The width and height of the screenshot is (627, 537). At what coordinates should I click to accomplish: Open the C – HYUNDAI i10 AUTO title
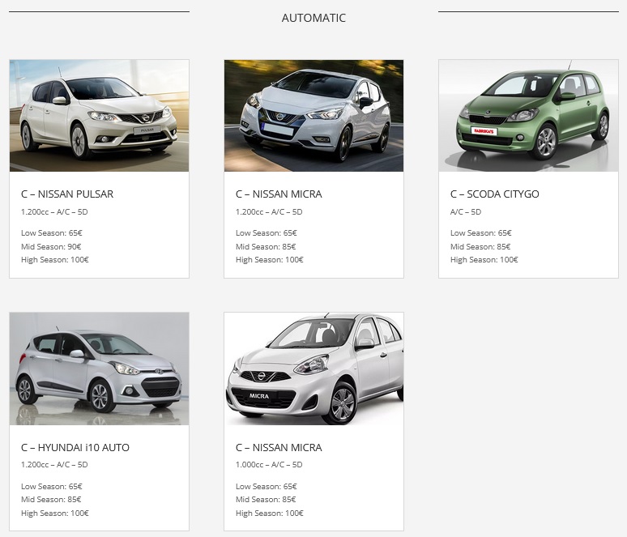click(75, 448)
